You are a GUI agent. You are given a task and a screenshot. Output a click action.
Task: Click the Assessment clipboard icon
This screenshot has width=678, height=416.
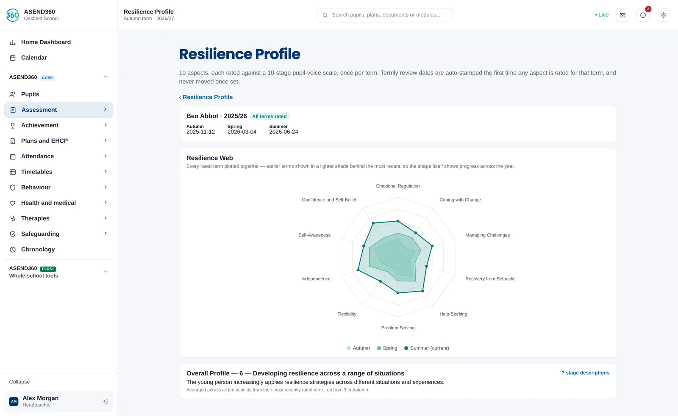13,110
